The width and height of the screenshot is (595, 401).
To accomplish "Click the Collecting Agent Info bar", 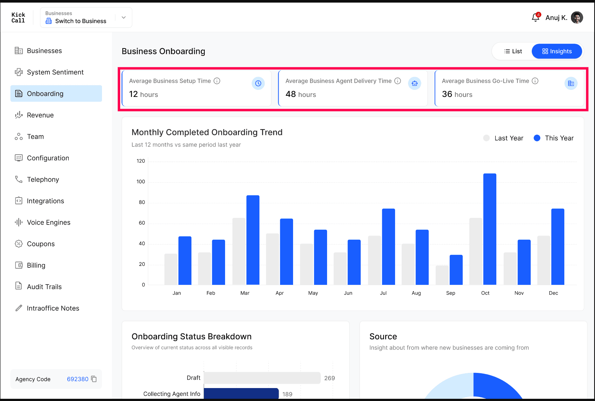I will point(241,394).
